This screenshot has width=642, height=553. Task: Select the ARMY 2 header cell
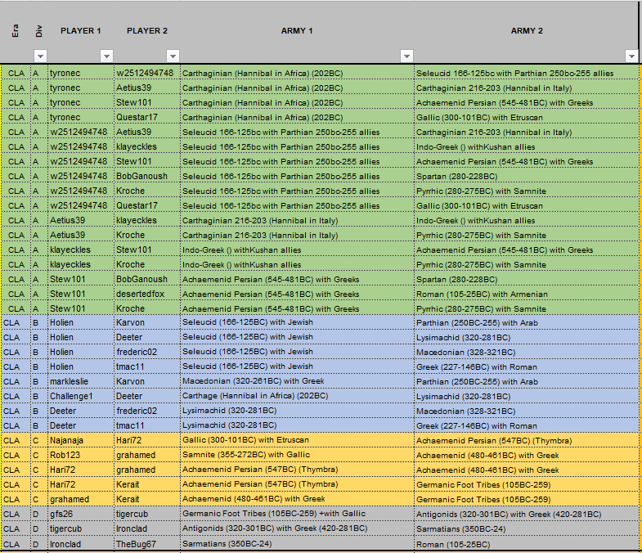[527, 31]
